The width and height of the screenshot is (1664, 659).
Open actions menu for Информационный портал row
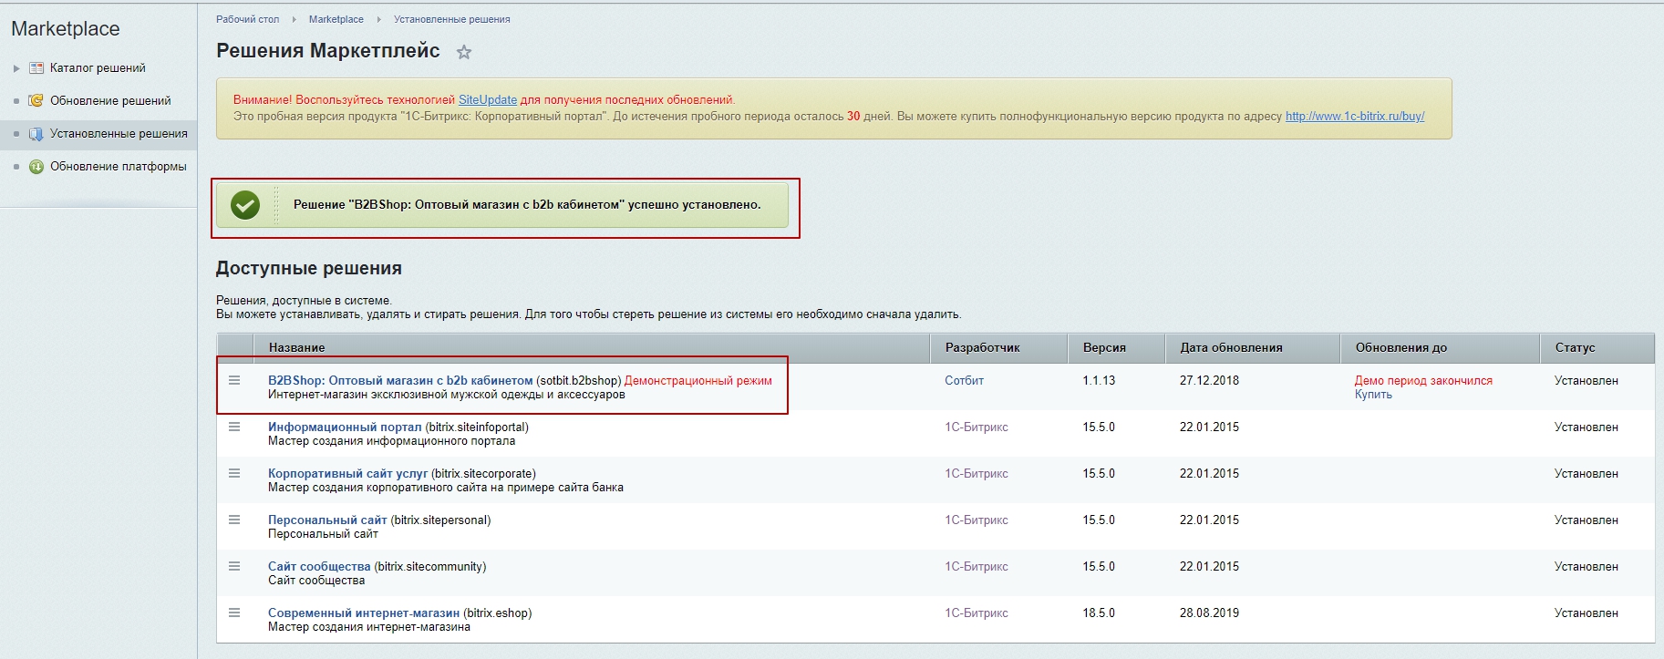coord(234,427)
